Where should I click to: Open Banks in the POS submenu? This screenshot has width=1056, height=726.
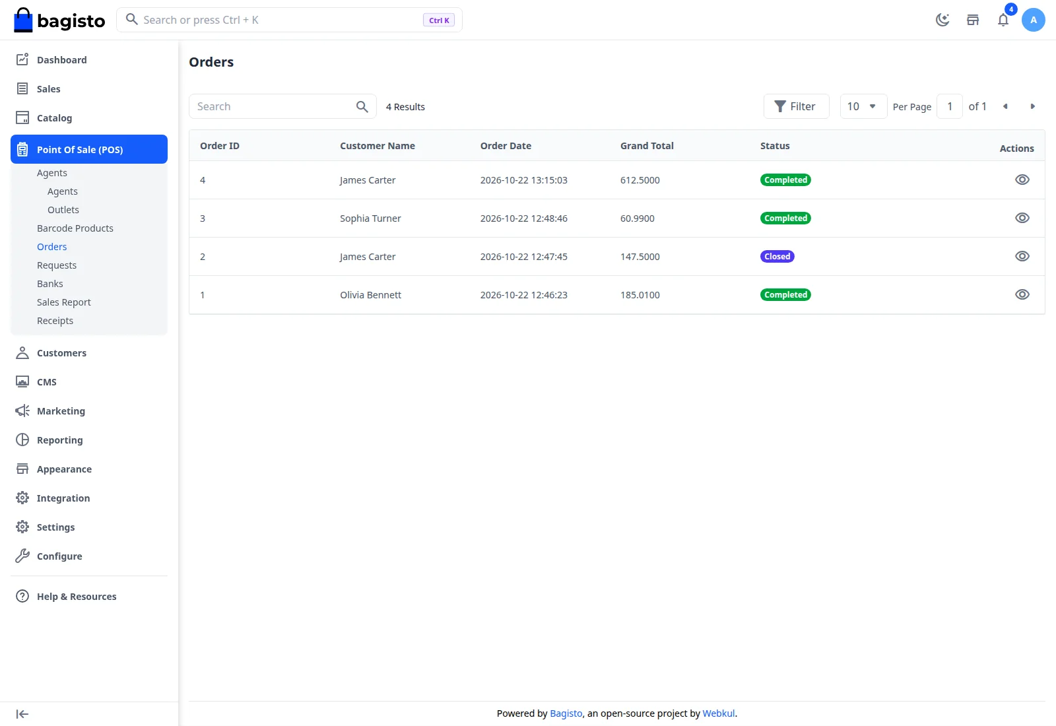pyautogui.click(x=50, y=284)
